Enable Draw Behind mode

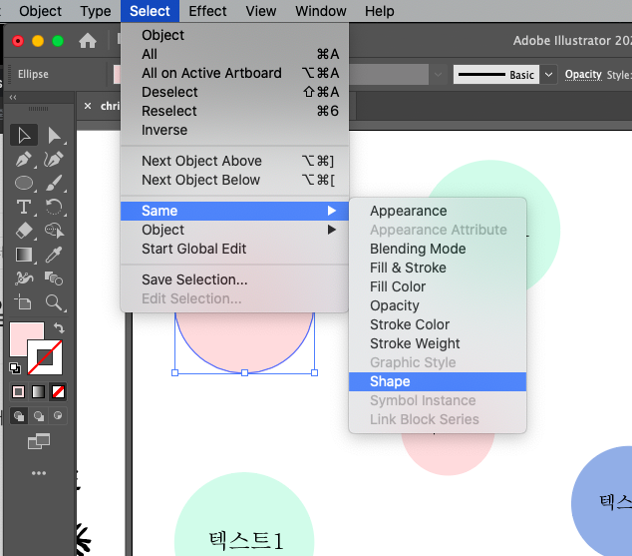click(x=38, y=416)
